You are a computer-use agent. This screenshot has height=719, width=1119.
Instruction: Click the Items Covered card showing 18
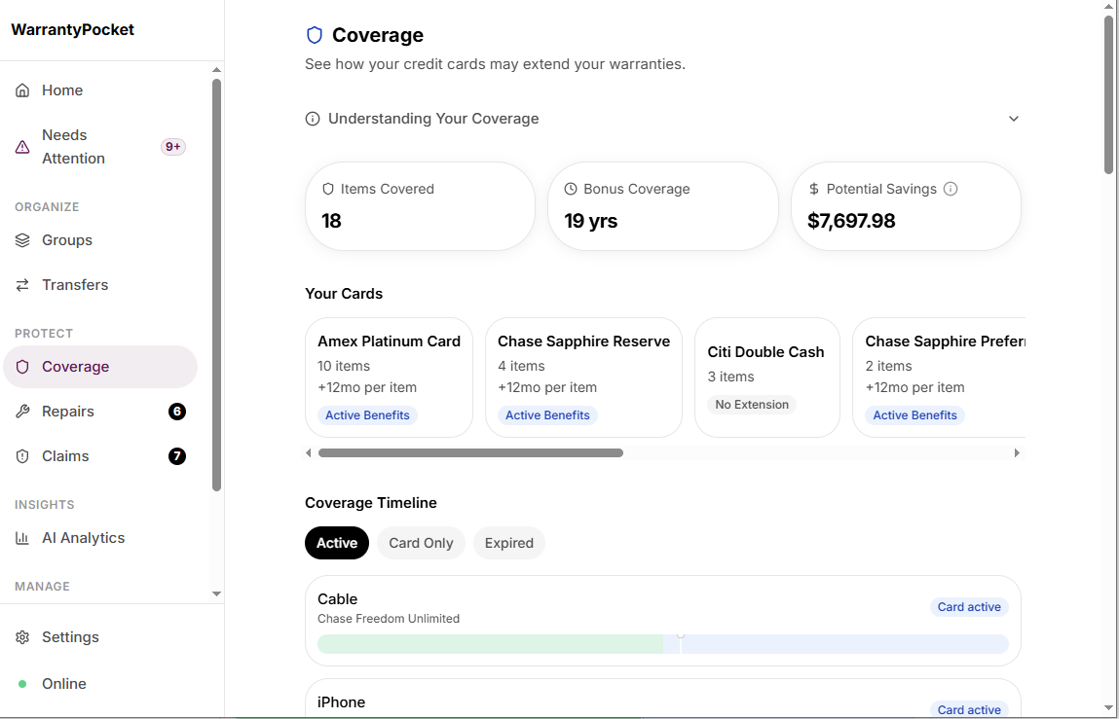[421, 206]
